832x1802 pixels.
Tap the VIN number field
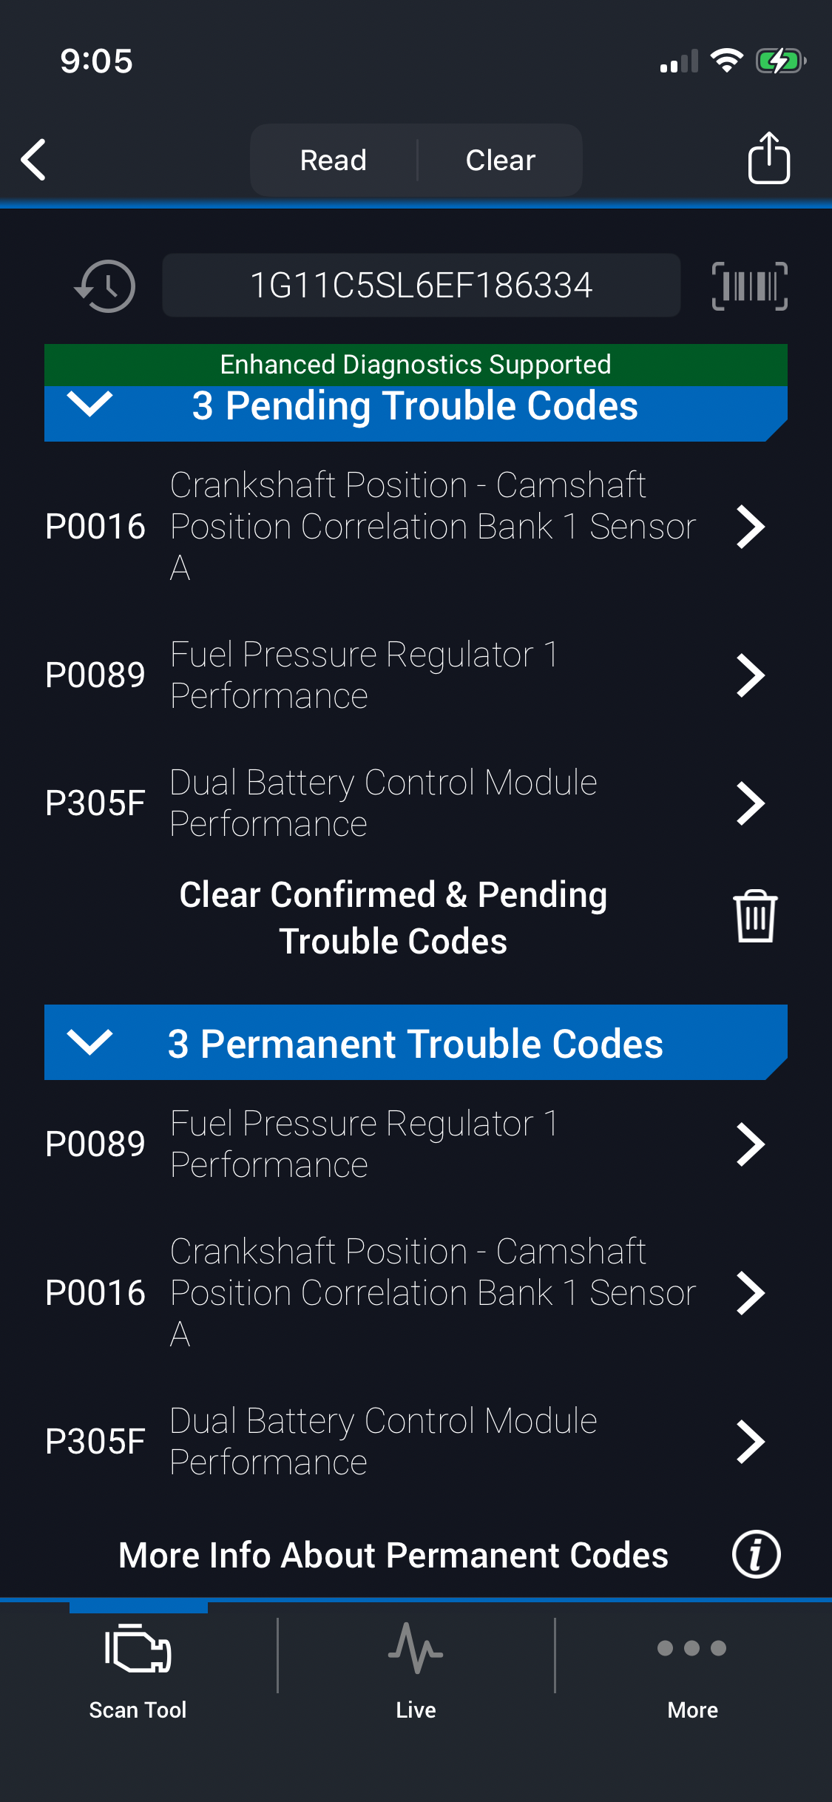pyautogui.click(x=421, y=286)
